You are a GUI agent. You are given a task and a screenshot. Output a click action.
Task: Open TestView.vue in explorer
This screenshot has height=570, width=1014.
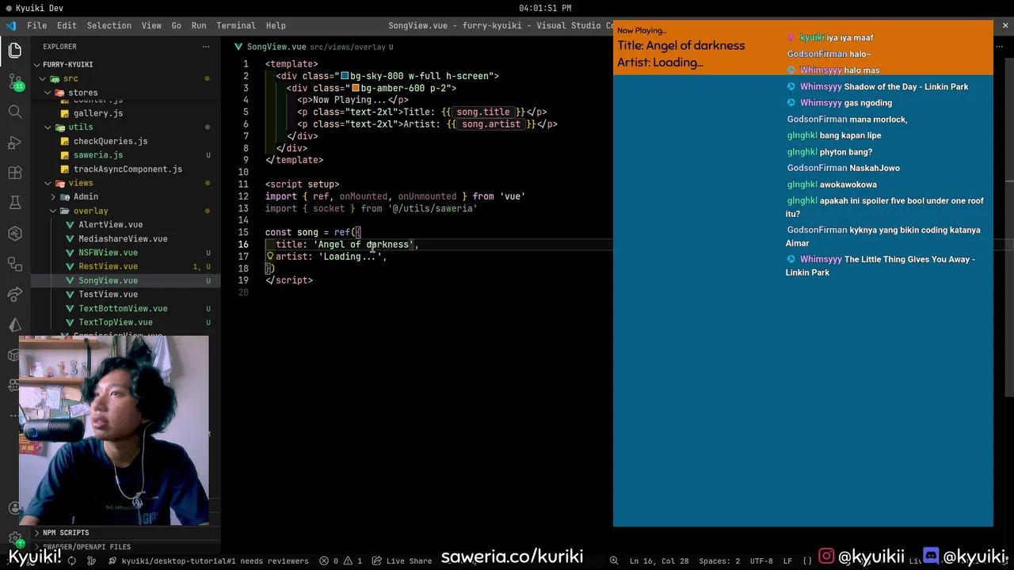108,294
